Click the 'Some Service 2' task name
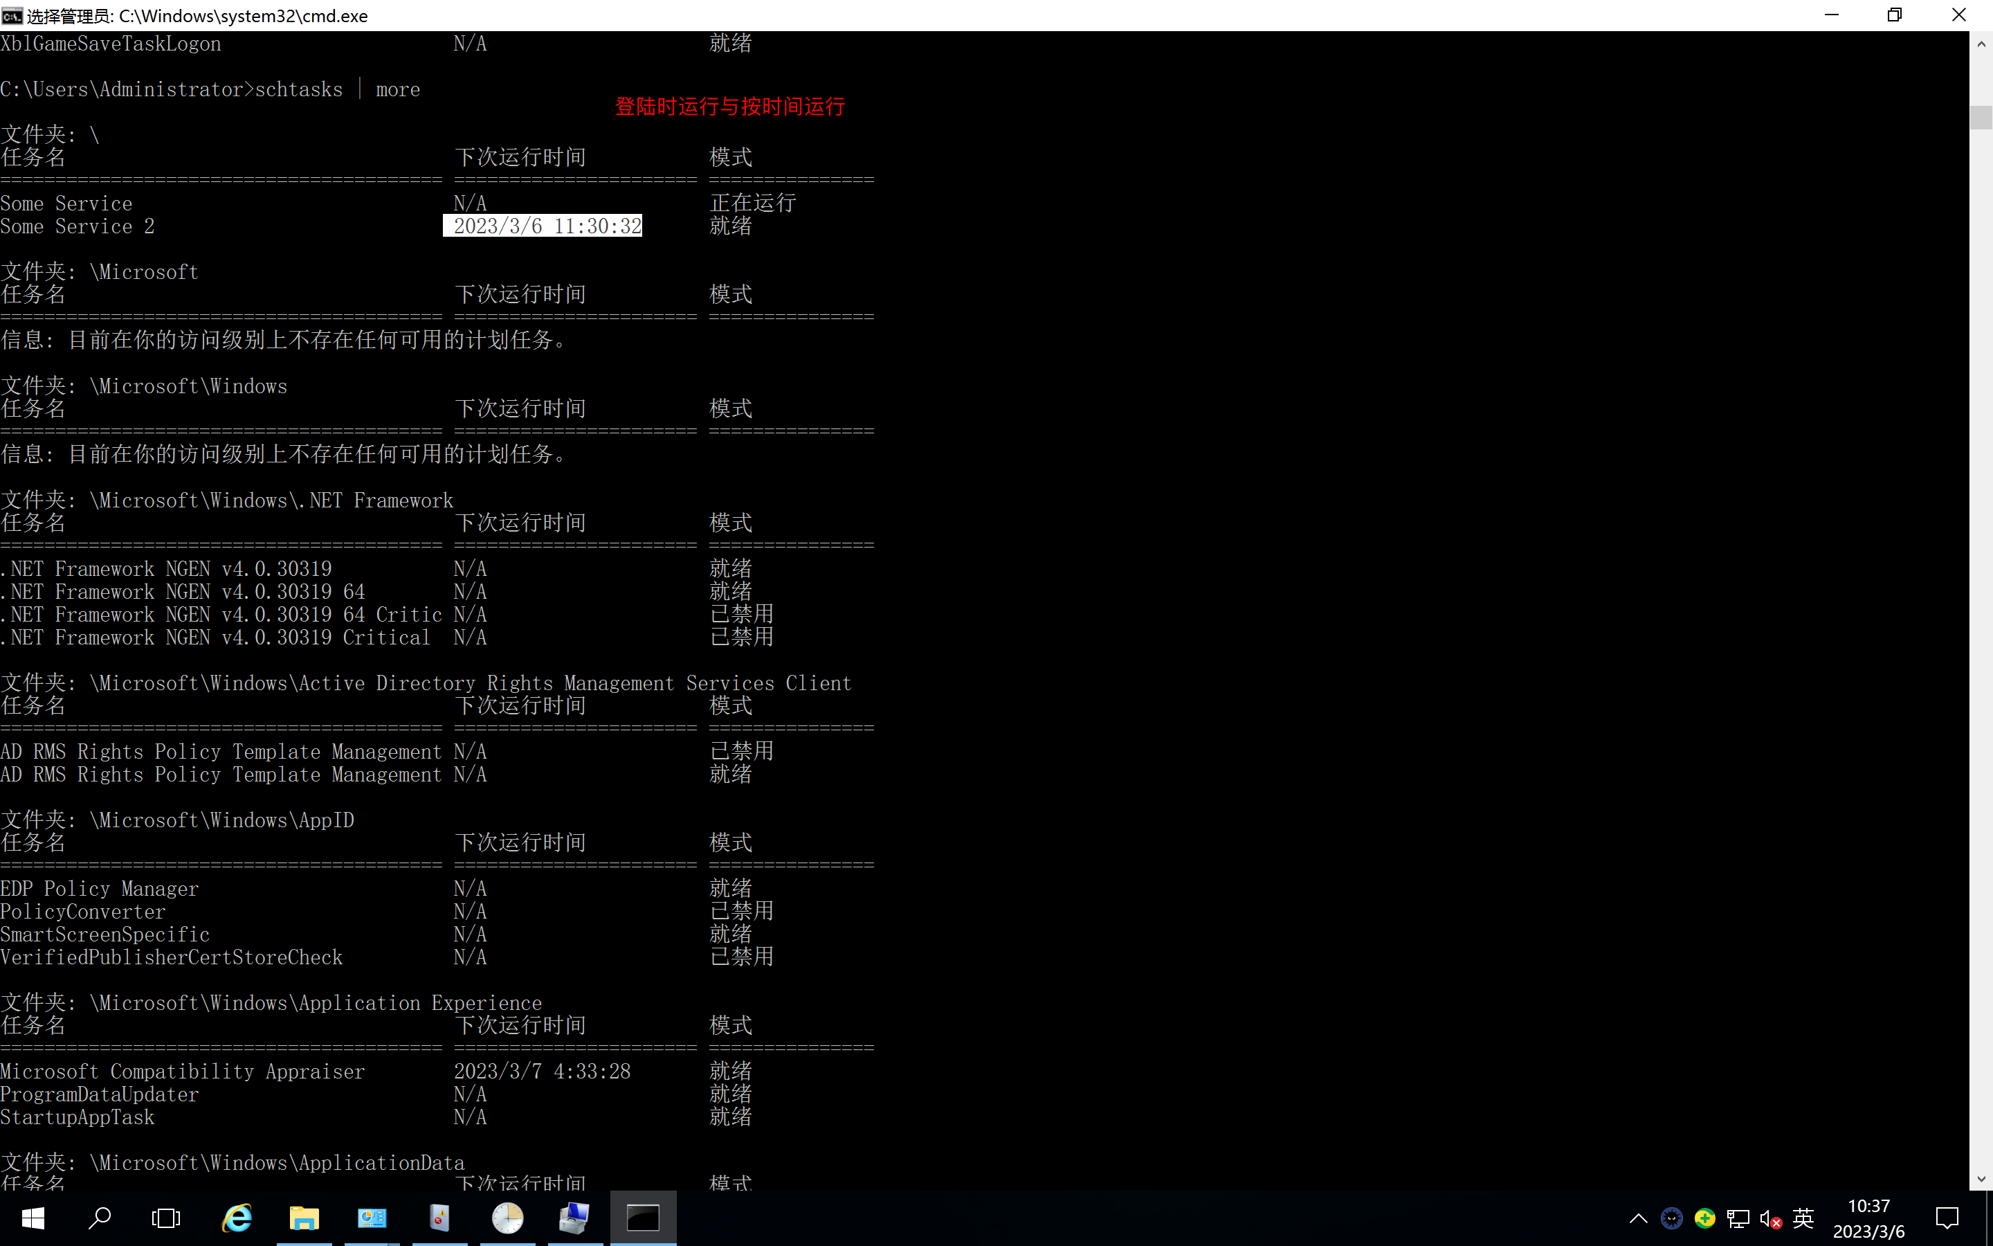The height and width of the screenshot is (1246, 1993). (78, 226)
